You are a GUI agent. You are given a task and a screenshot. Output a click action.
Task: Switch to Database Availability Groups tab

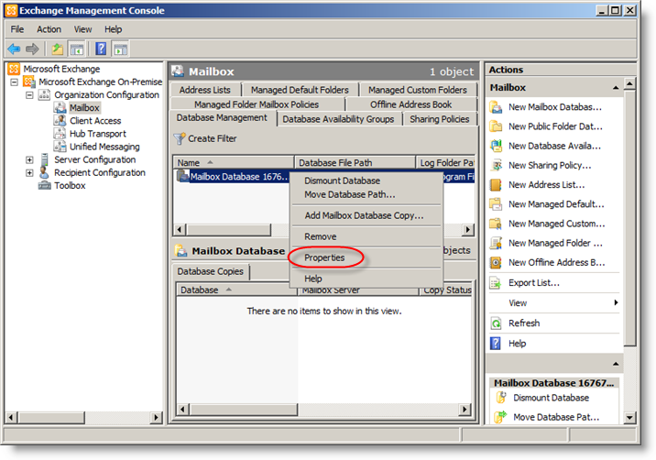(x=338, y=119)
